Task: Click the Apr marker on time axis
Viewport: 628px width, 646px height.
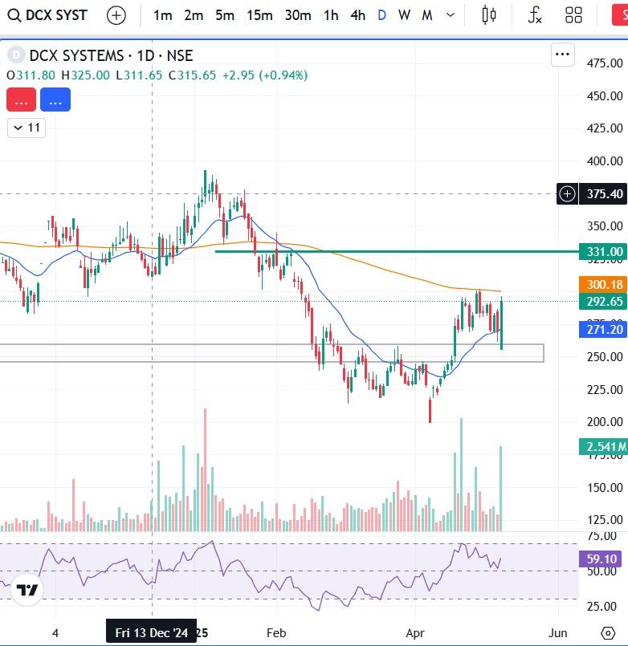Action: (x=415, y=633)
